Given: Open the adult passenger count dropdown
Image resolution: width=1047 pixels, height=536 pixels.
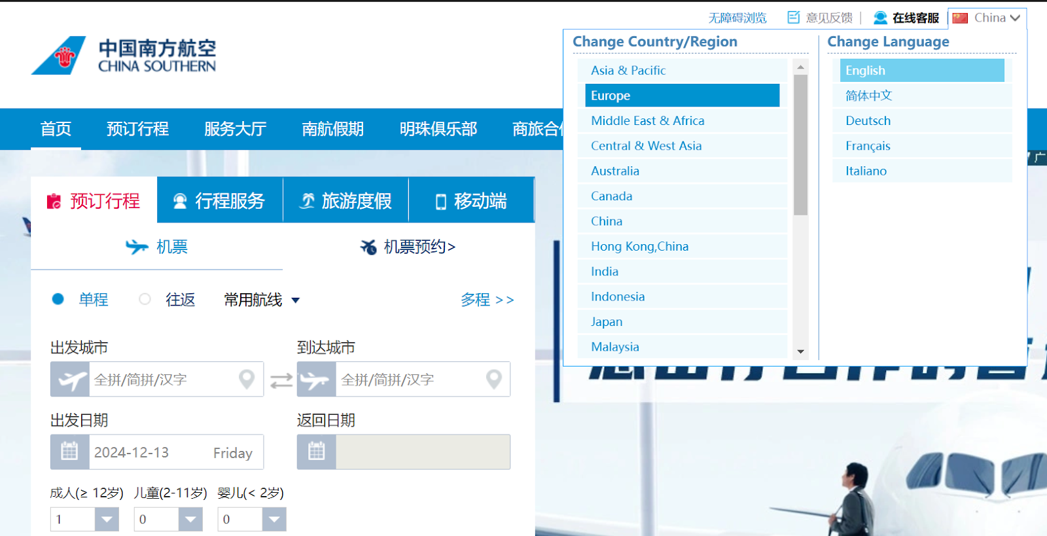Looking at the screenshot, I should tap(107, 520).
